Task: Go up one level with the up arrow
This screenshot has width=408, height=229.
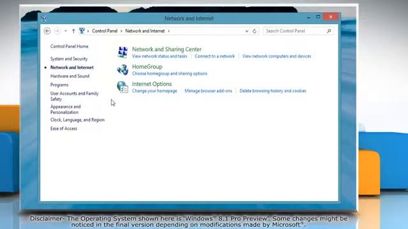Action: coord(73,31)
